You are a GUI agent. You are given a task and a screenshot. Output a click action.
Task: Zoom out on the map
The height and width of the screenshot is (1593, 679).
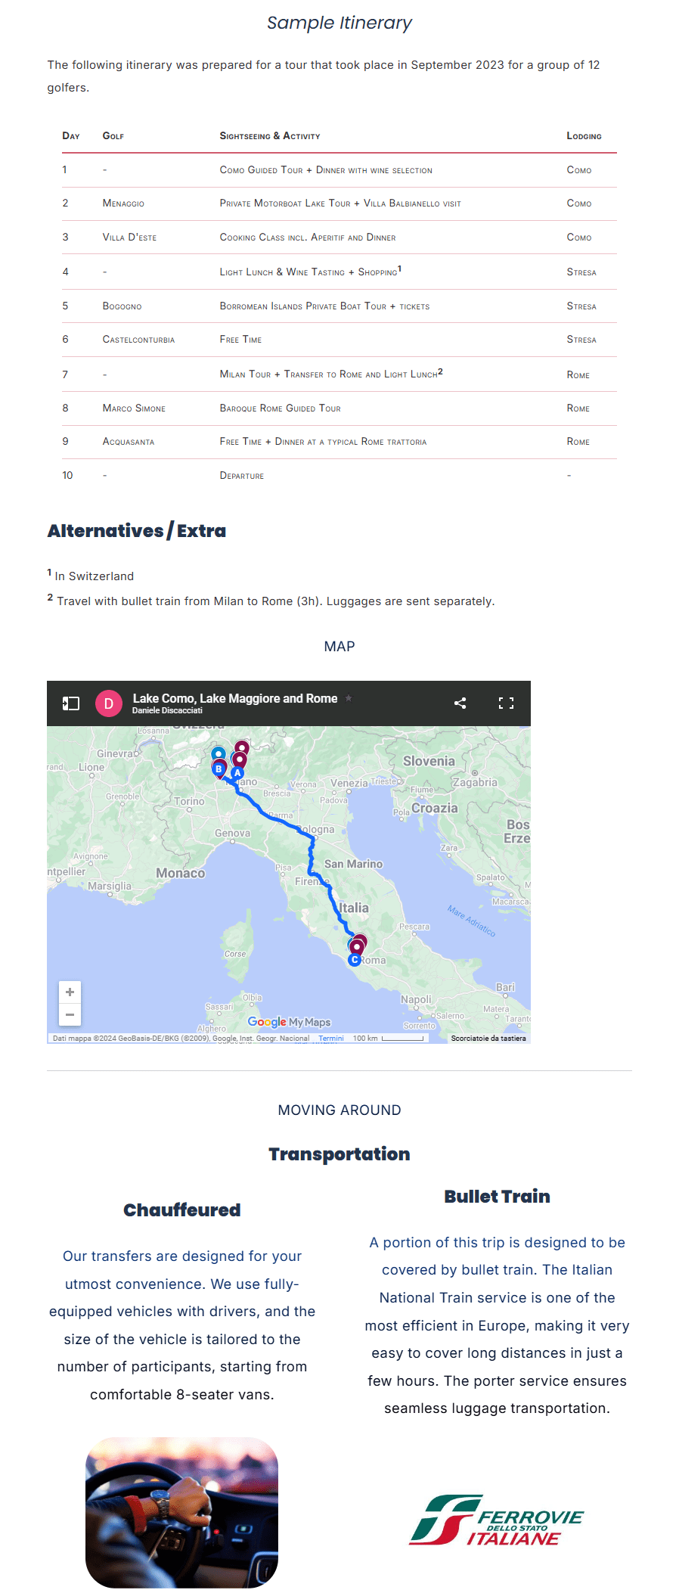coord(70,1014)
